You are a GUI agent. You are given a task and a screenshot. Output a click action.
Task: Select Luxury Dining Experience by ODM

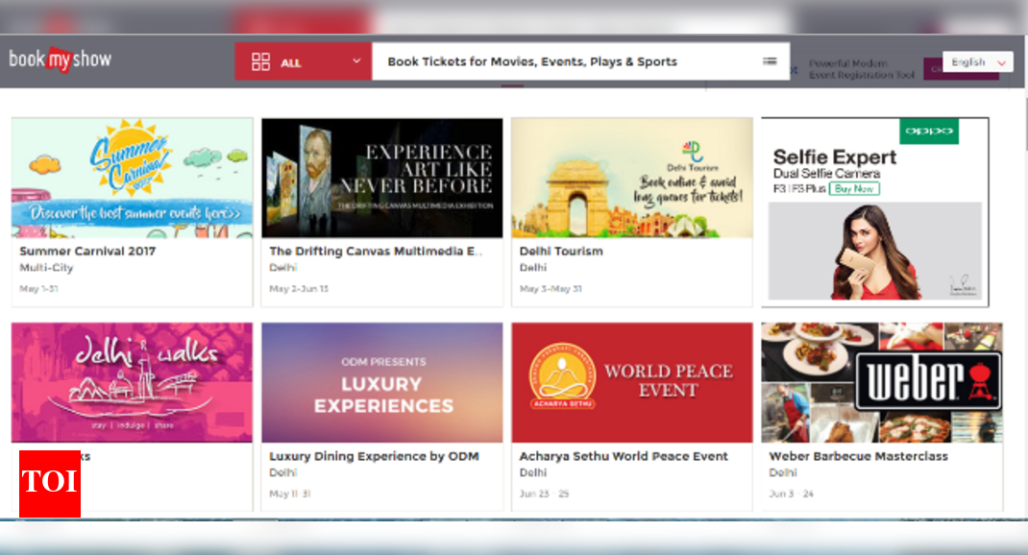click(374, 456)
